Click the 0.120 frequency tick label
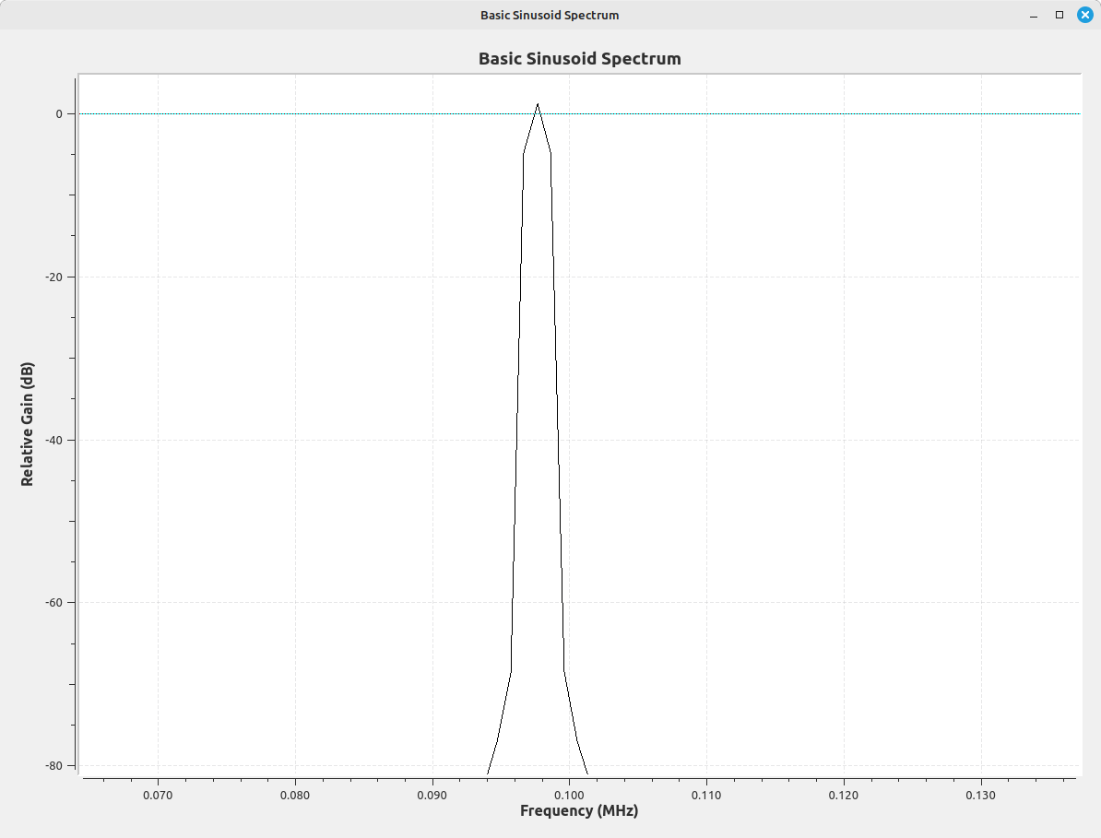 (844, 794)
